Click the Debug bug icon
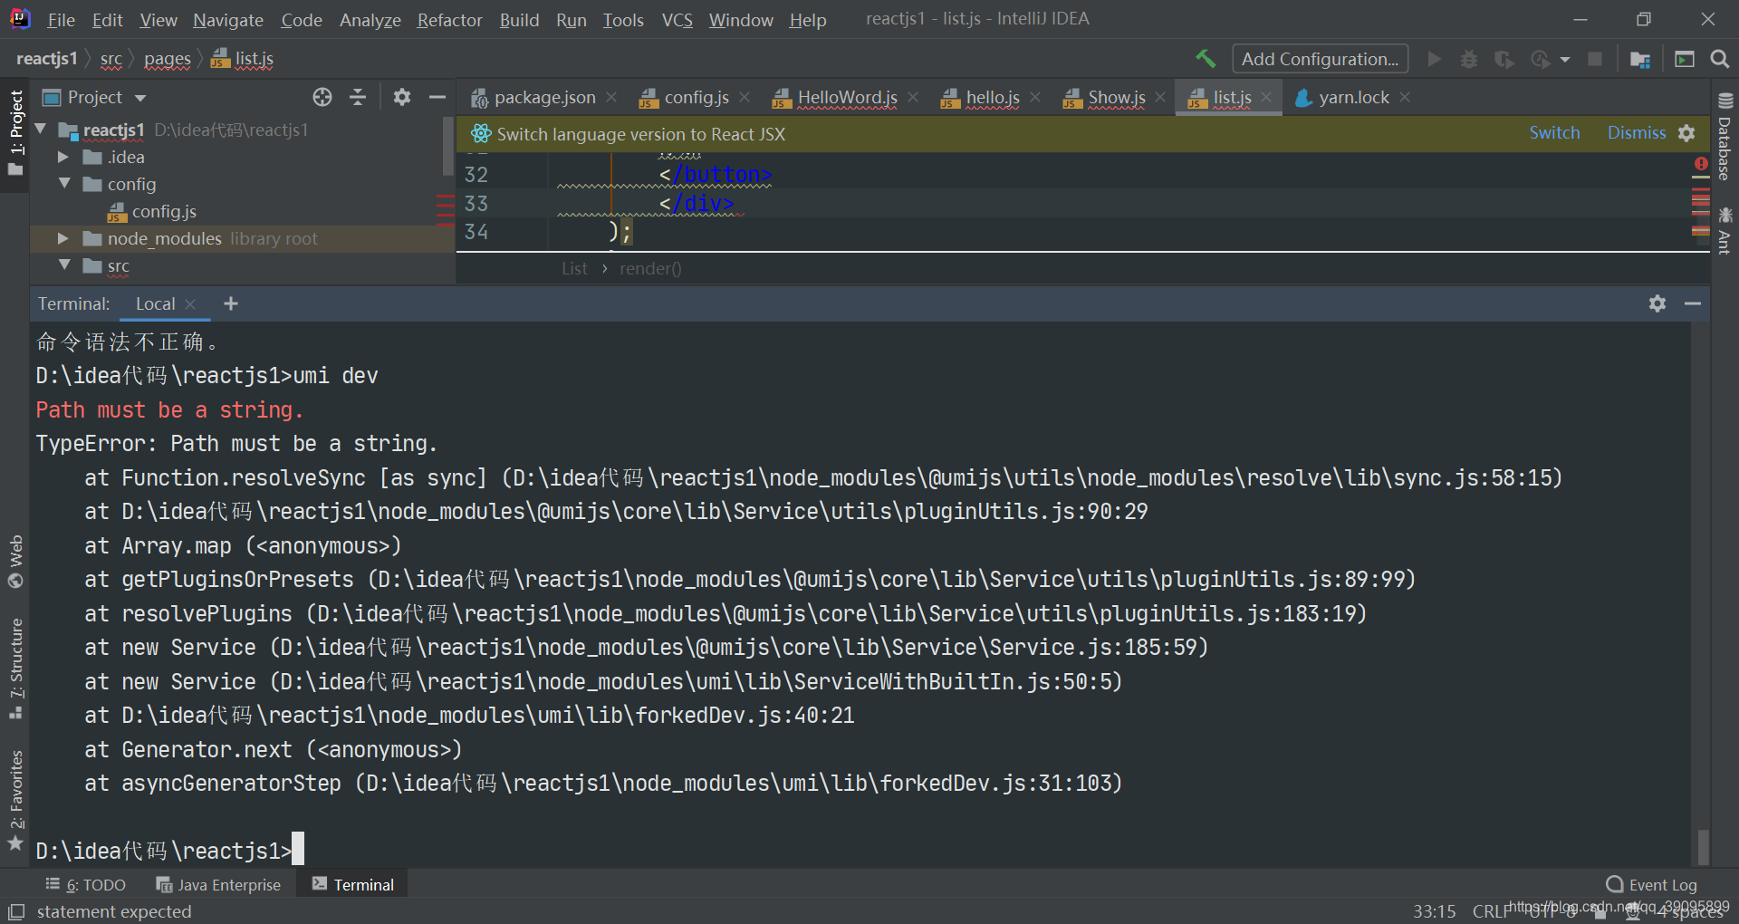 pyautogui.click(x=1469, y=59)
